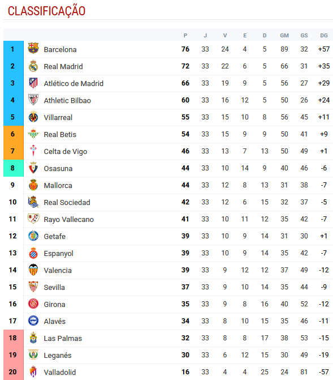Screen dimensions: 333x380
Task: Click the Alavés blue round badge
Action: (33, 321)
